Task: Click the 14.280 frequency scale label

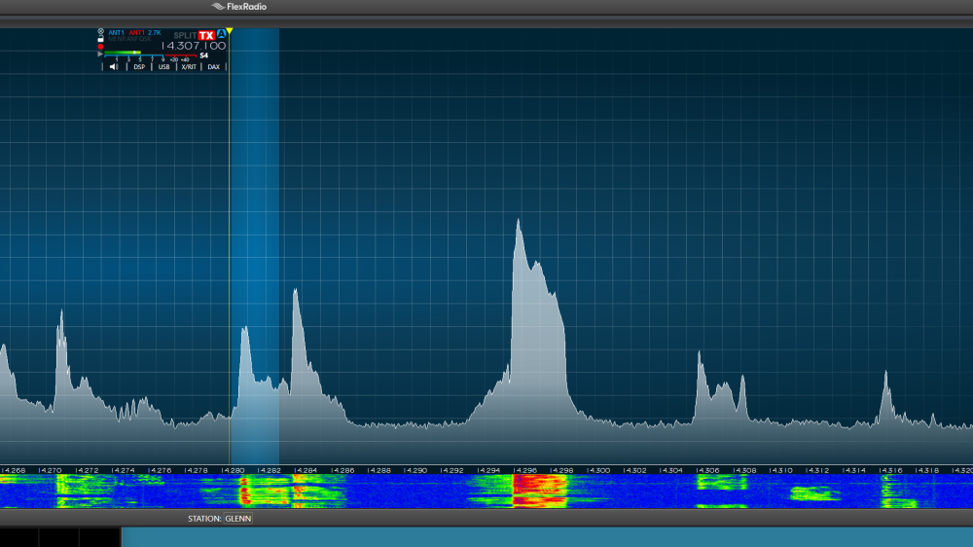Action: (x=233, y=471)
